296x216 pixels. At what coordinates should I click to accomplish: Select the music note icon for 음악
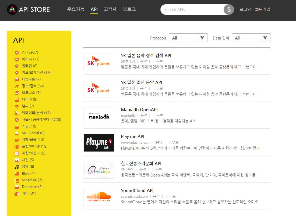(17, 167)
